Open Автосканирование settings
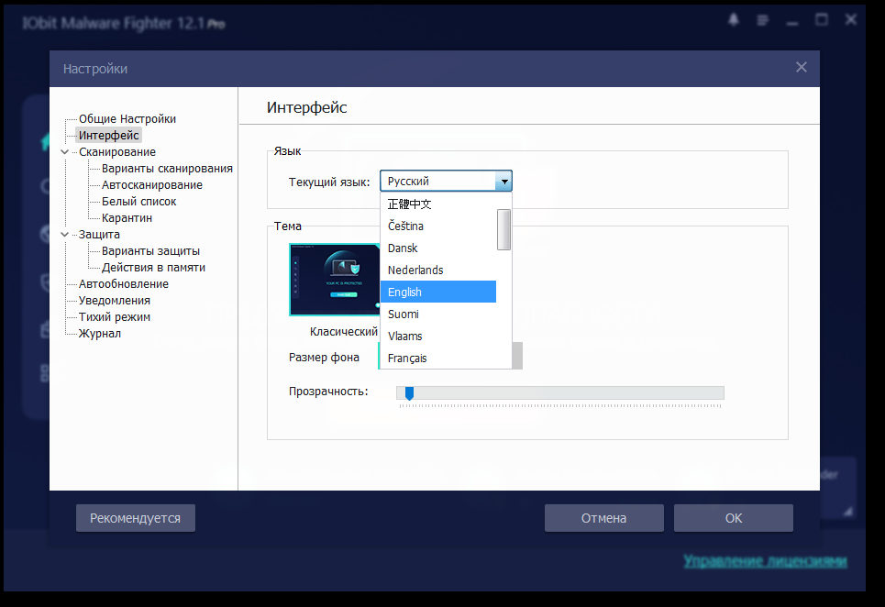This screenshot has height=607, width=885. pyautogui.click(x=152, y=184)
